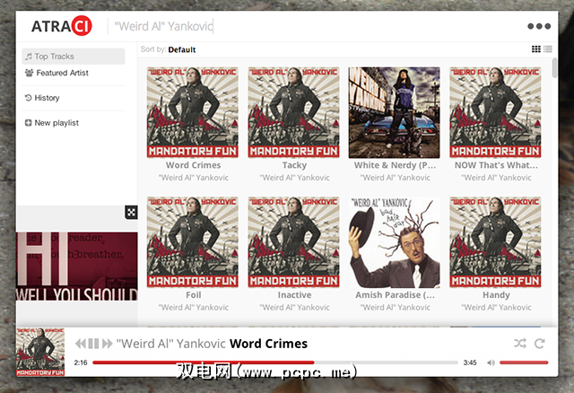This screenshot has width=574, height=393.
Task: Play the Tacky album cover
Action: [x=293, y=112]
